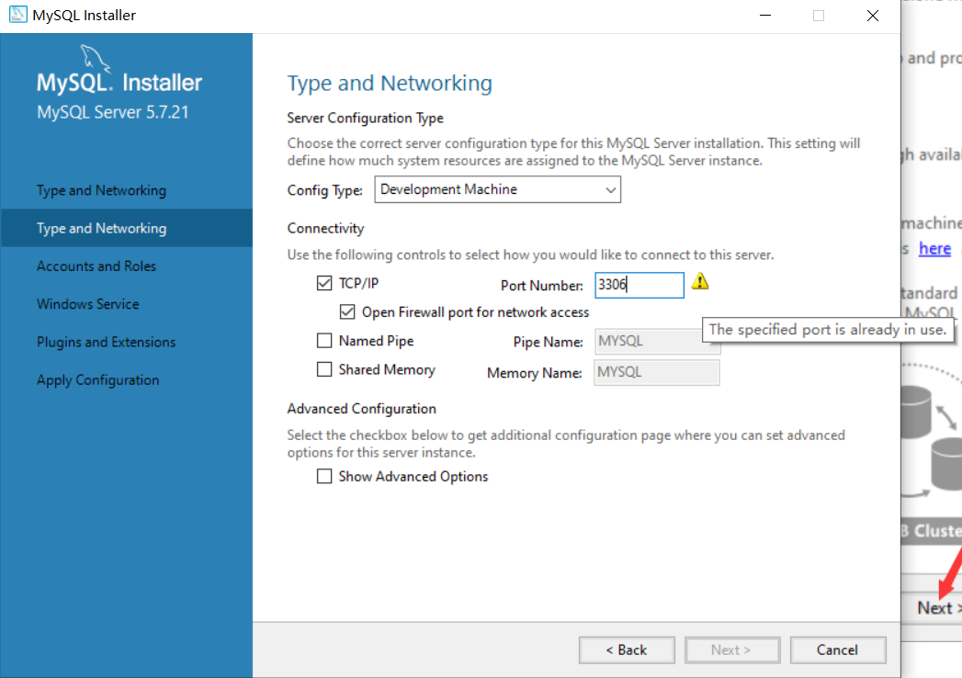The height and width of the screenshot is (678, 962).
Task: Click the 'here' link in background window
Action: [934, 248]
